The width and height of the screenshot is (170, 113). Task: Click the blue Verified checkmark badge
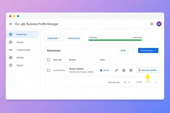[x=101, y=70]
